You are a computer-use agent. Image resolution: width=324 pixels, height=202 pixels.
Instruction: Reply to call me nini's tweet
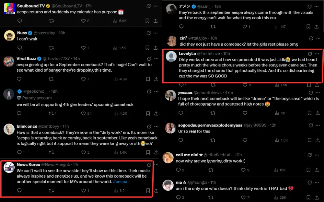178,170
